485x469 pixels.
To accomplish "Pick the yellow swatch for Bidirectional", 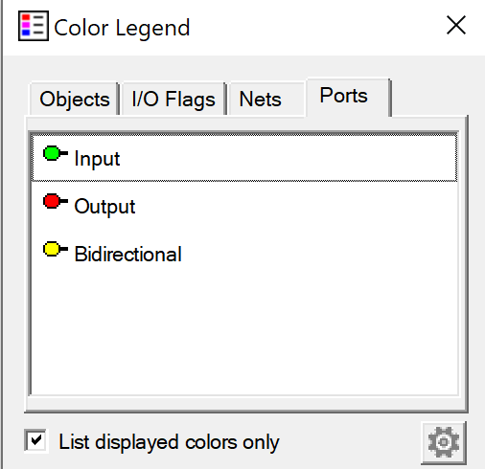I will point(52,249).
